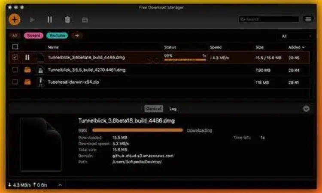Click zip archive icon of Tubehead row
The height and width of the screenshot is (193, 322).
point(40,82)
